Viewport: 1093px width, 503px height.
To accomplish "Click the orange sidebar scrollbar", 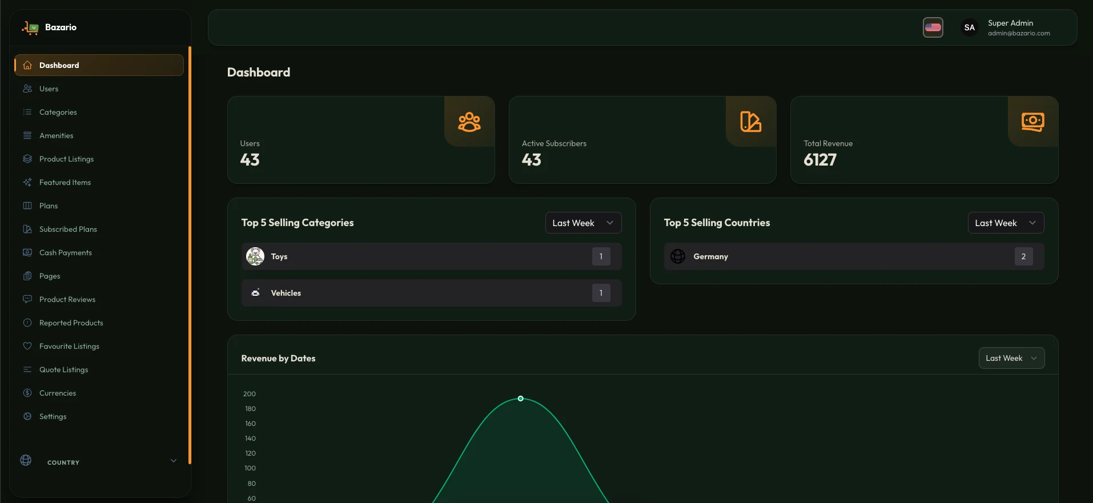I will click(x=190, y=255).
